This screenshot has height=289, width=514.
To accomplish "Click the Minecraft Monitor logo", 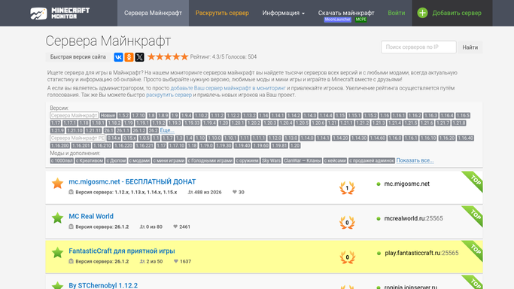I will click(60, 14).
